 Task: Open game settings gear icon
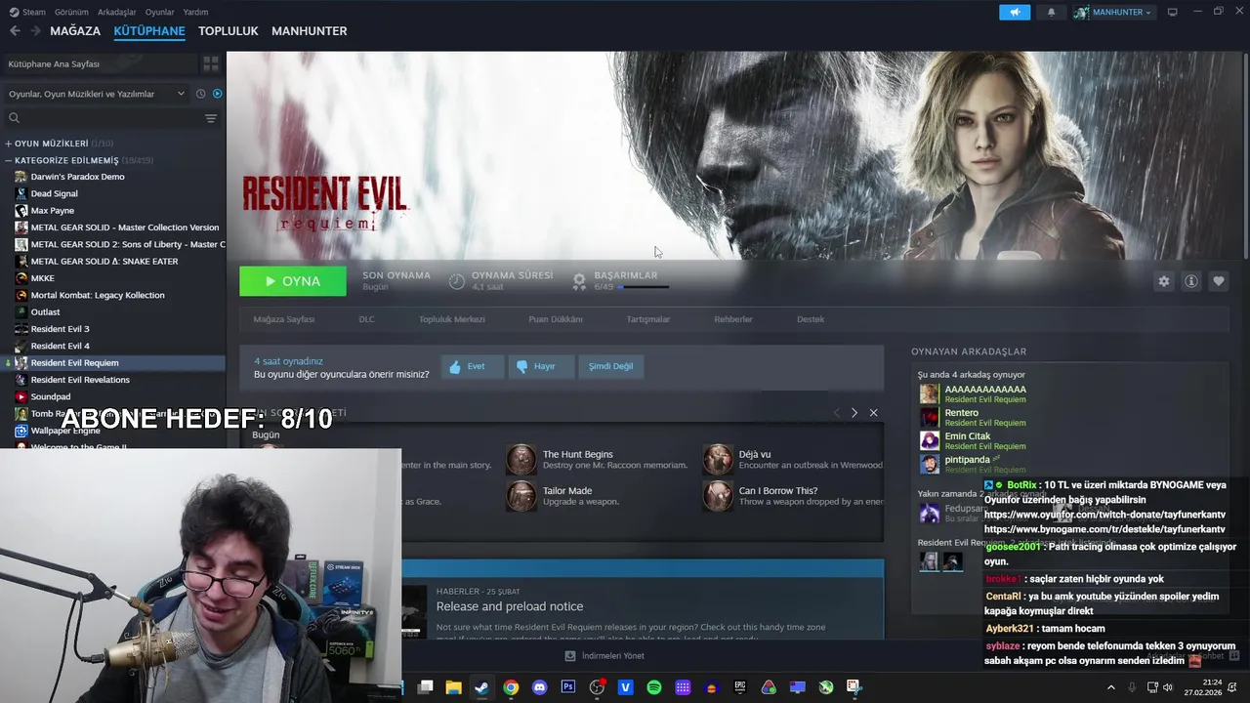(x=1163, y=281)
